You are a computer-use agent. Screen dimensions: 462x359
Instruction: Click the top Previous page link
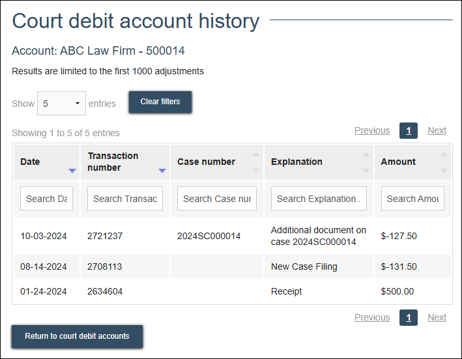point(371,130)
